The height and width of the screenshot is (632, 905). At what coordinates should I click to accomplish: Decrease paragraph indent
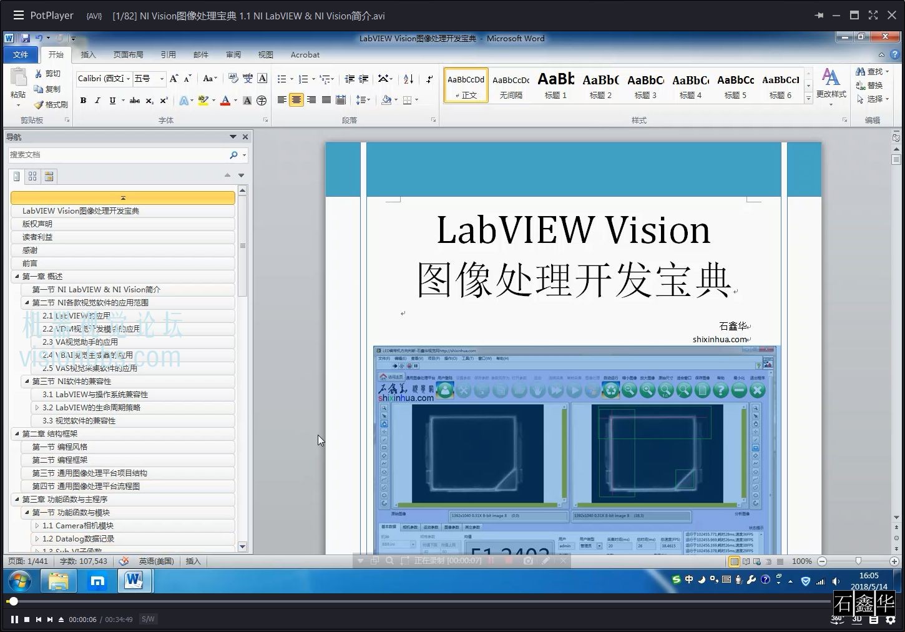coord(350,79)
